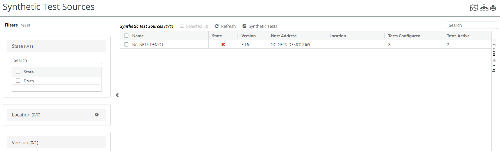This screenshot has width=500, height=151.
Task: Click the gear icon in Location filter
Action: click(97, 115)
